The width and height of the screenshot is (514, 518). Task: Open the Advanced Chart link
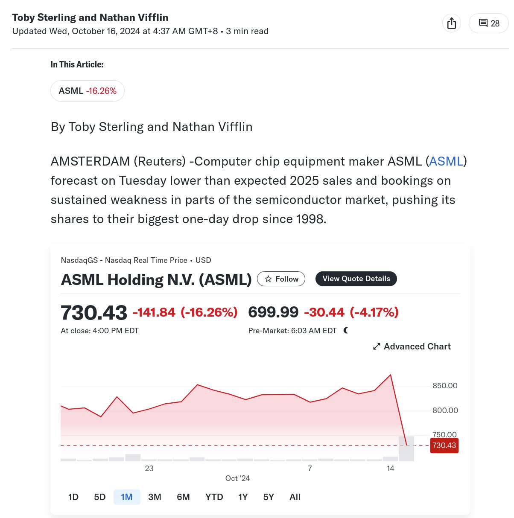tap(412, 346)
